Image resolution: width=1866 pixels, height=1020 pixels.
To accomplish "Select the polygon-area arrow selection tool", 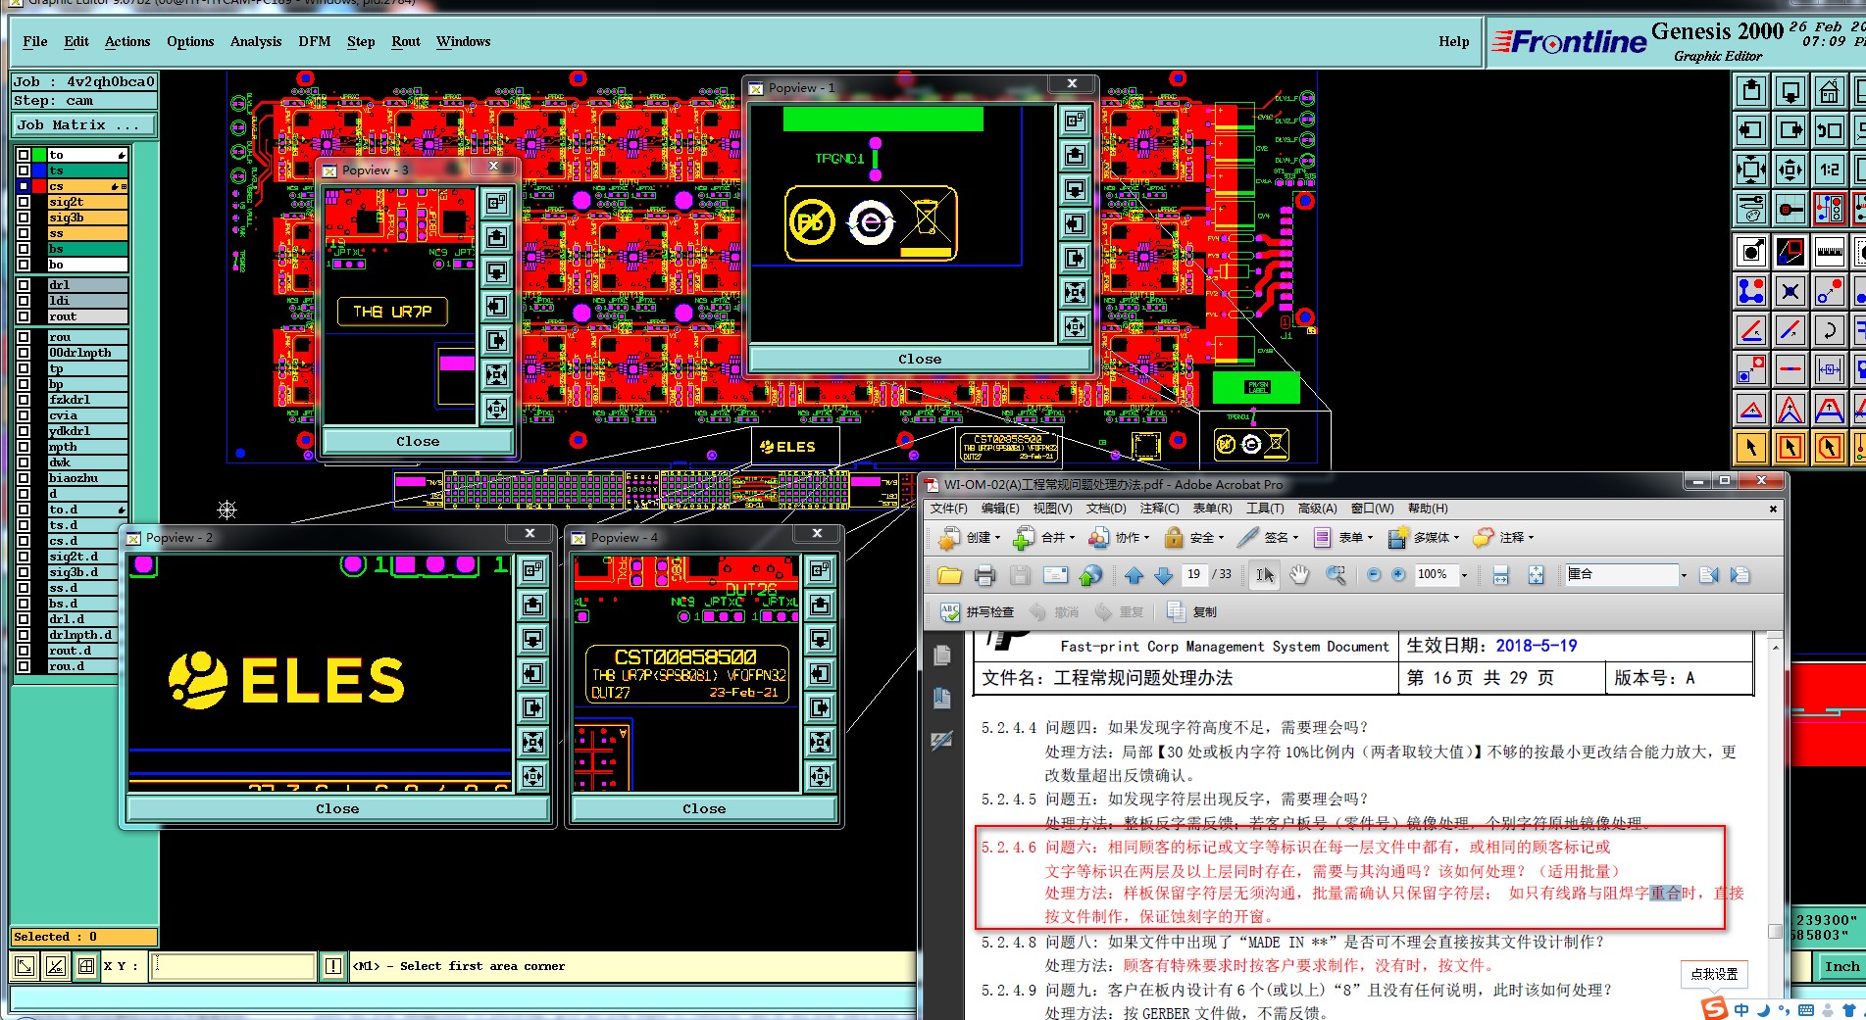I will pos(1830,448).
